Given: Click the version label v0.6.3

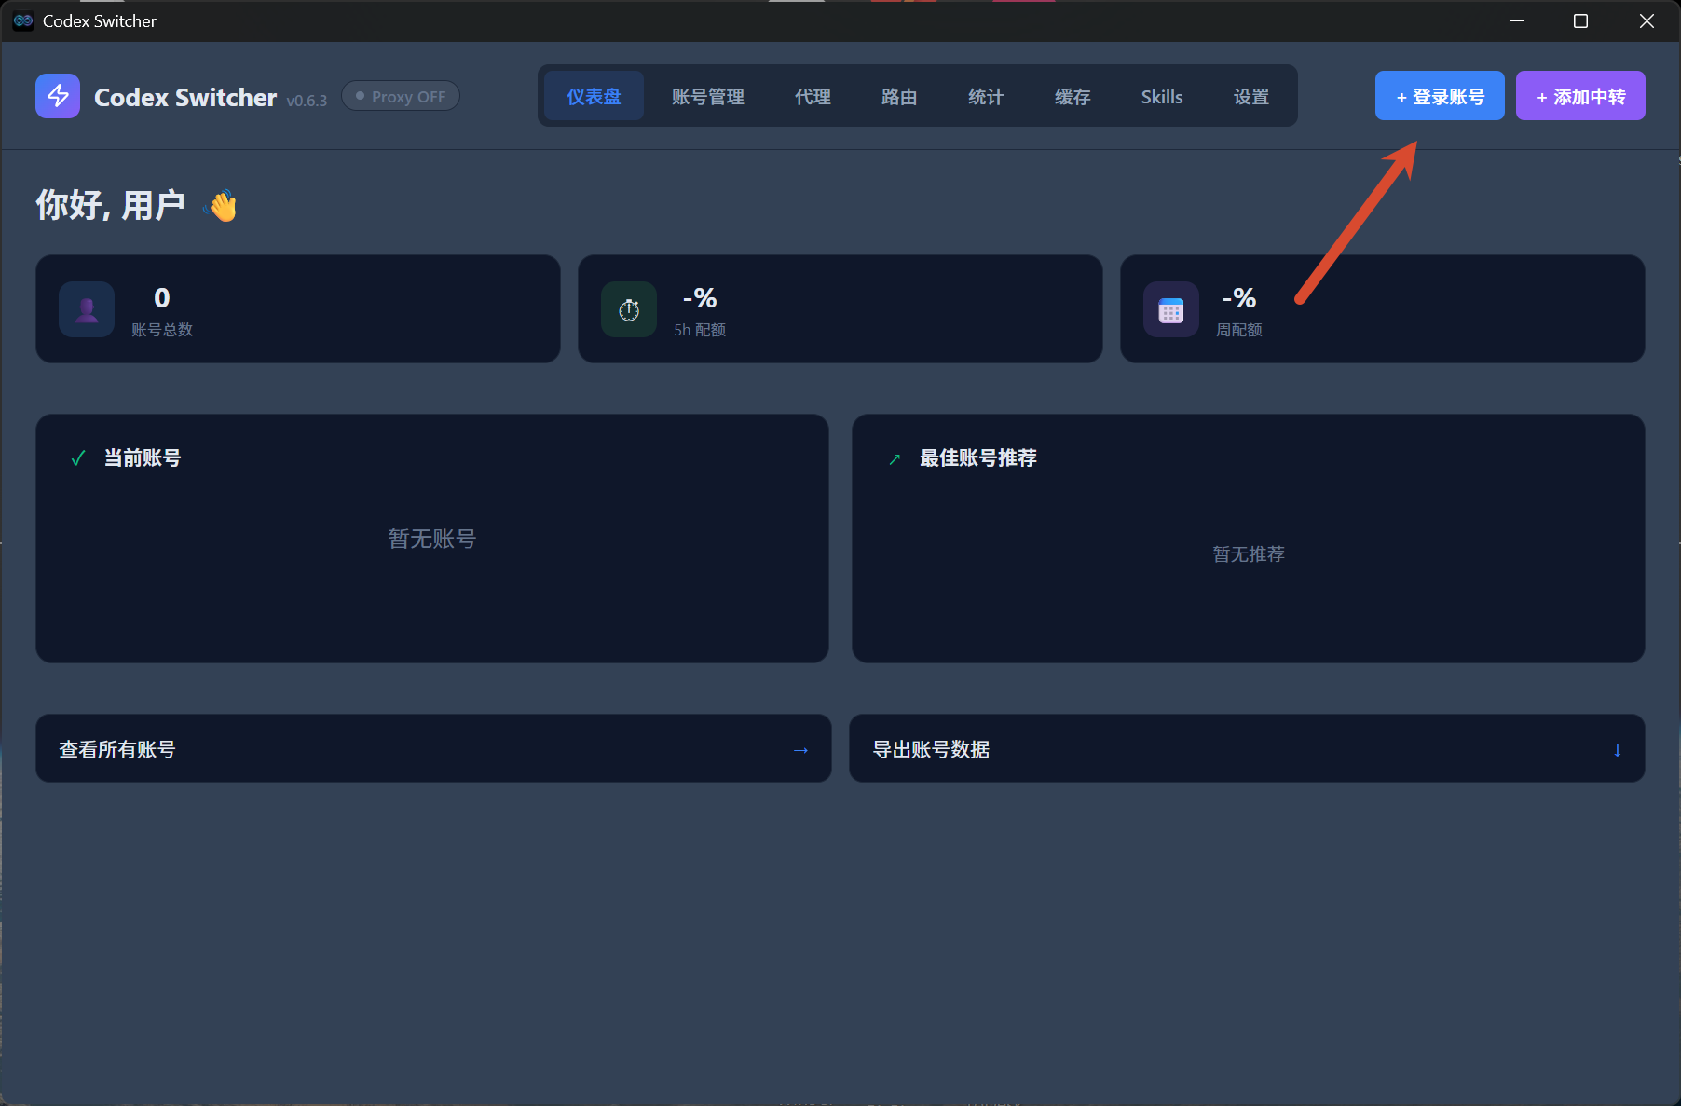Looking at the screenshot, I should [x=307, y=101].
